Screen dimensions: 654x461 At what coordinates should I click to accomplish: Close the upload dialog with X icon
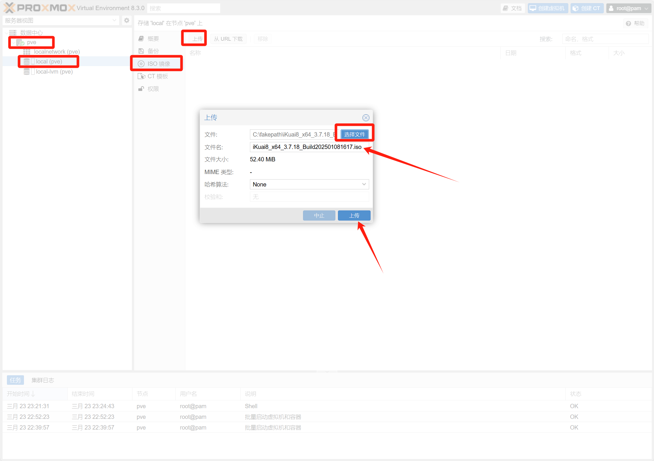(366, 118)
